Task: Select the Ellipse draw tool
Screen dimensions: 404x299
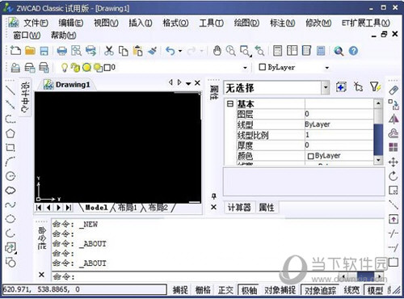Action: 11,219
